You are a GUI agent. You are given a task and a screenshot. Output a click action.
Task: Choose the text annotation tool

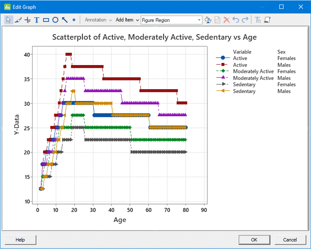click(37, 20)
